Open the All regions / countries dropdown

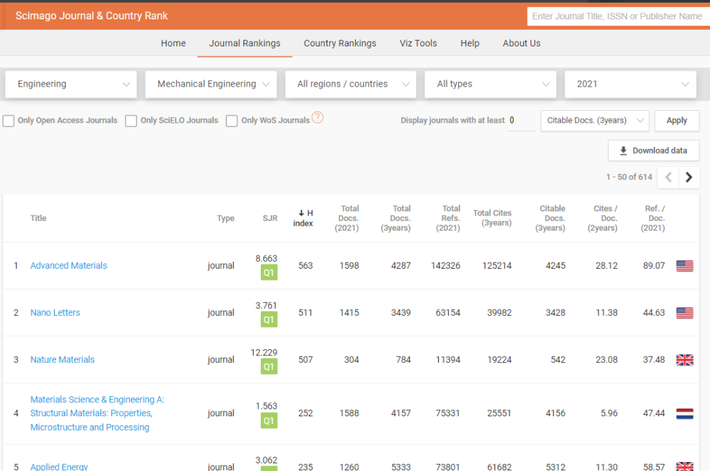[x=351, y=84]
